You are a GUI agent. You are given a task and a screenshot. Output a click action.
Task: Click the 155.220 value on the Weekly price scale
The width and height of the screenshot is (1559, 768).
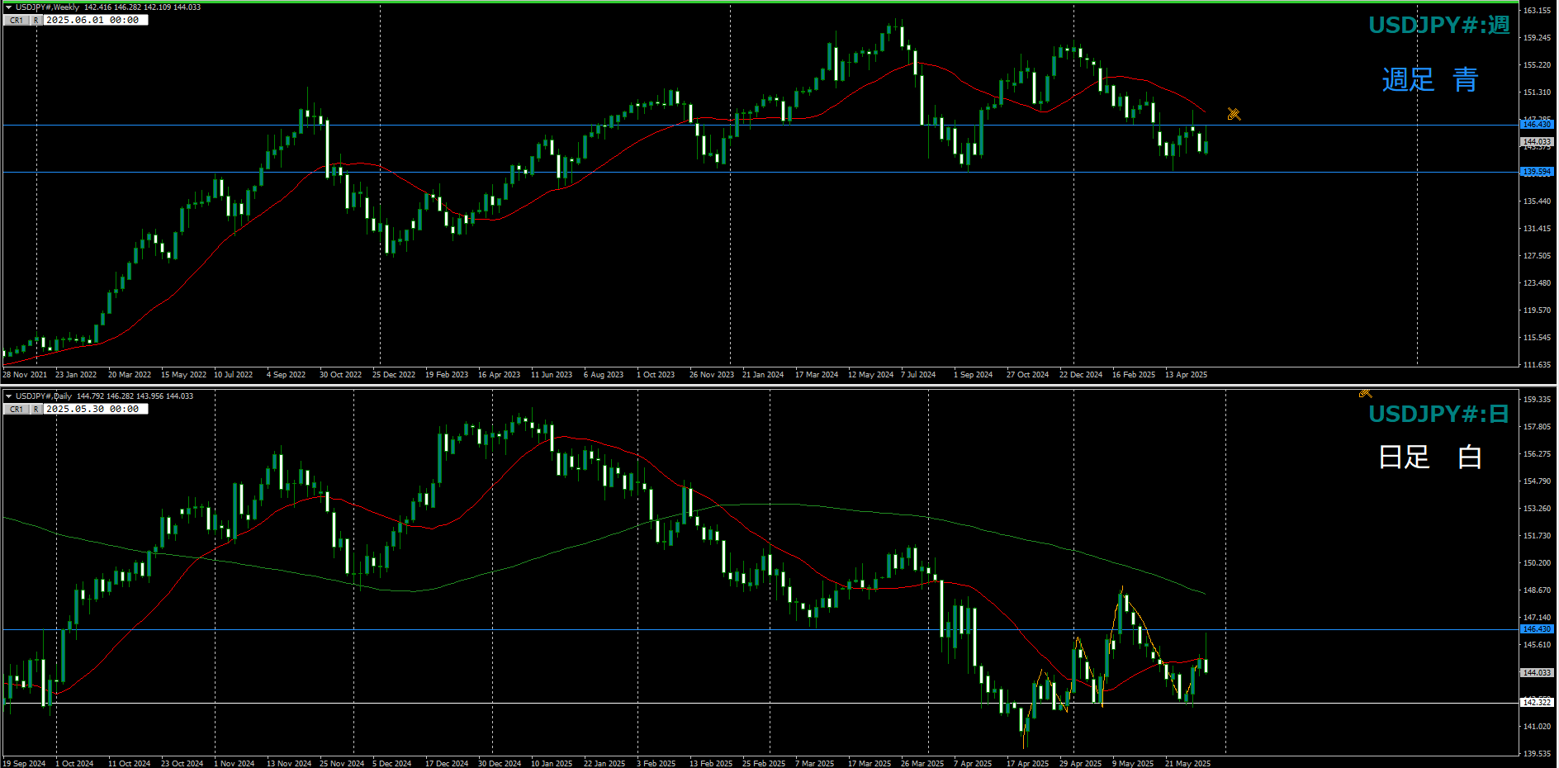tap(1537, 65)
